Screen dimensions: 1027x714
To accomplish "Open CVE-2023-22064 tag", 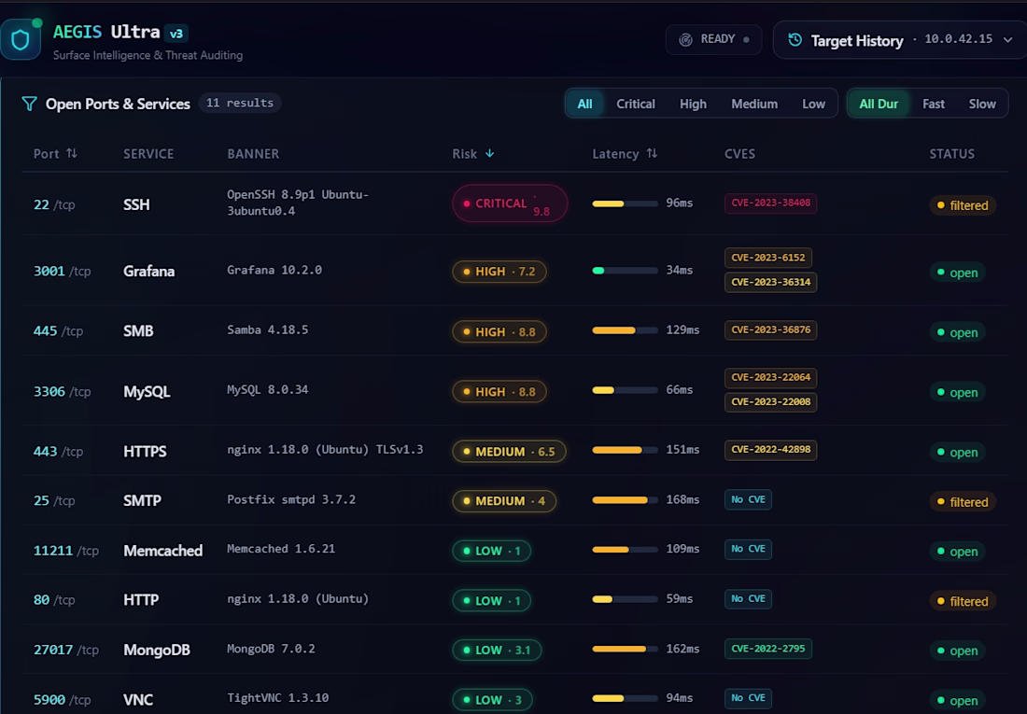I will click(770, 377).
